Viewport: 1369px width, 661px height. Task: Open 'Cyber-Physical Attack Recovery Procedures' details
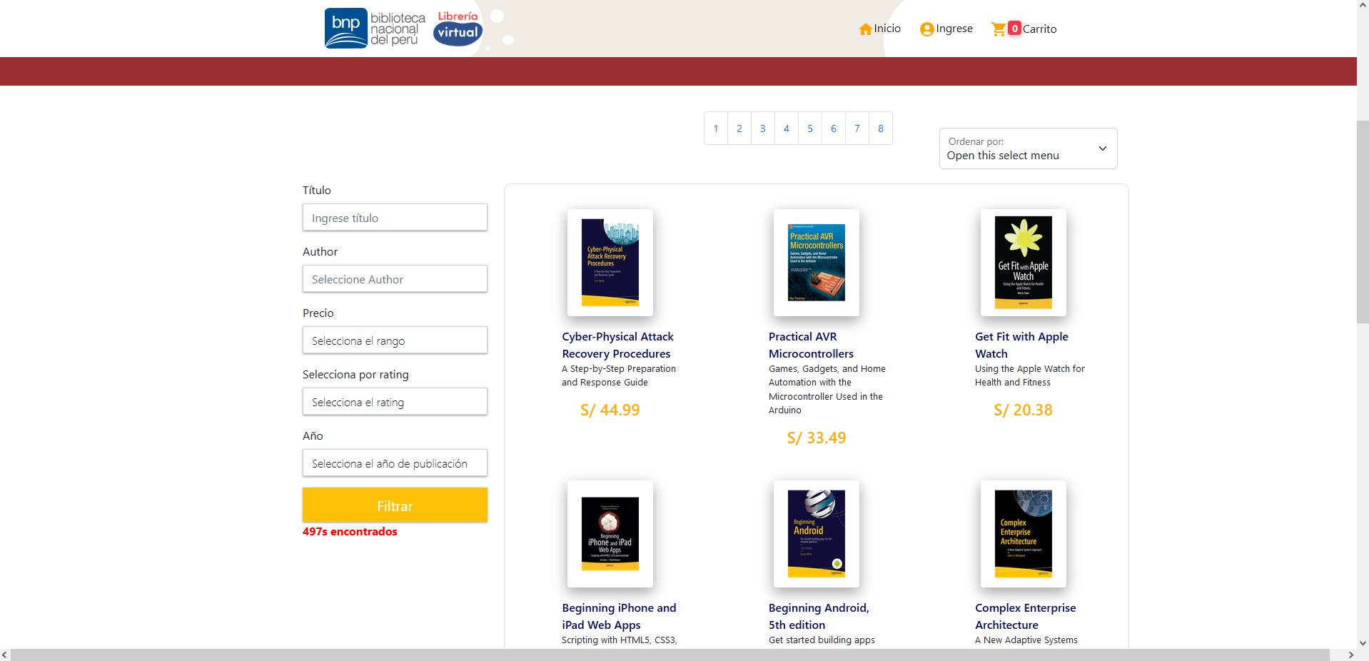tap(617, 345)
